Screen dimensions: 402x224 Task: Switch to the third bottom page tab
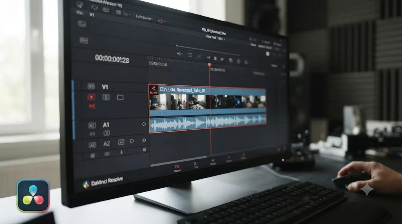click(x=213, y=162)
